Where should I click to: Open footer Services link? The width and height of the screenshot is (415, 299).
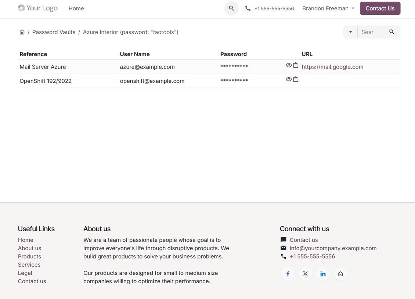coord(29,265)
